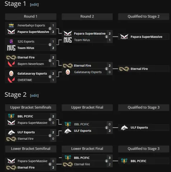Open info icon for S2G vs Team NVus match
Image resolution: width=171 pixels, height=172 pixels.
(x=50, y=45)
